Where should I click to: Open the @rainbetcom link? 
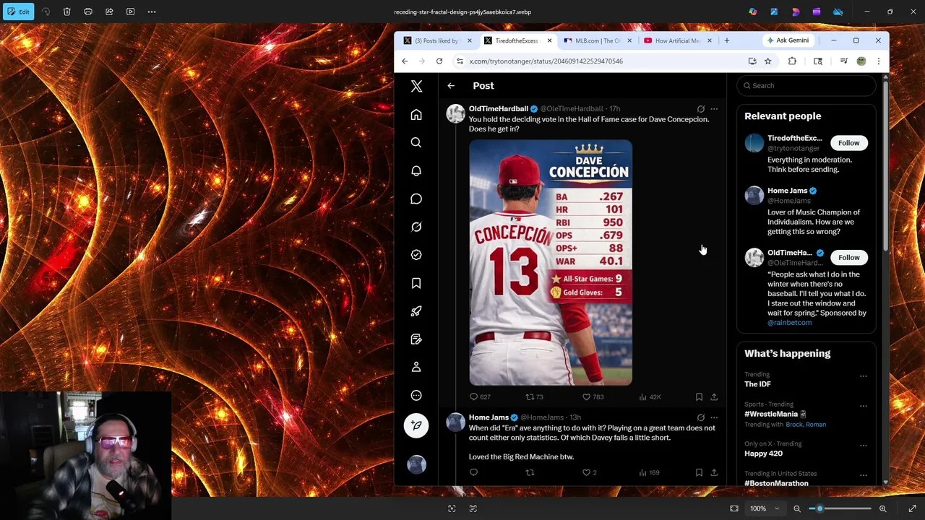(789, 323)
